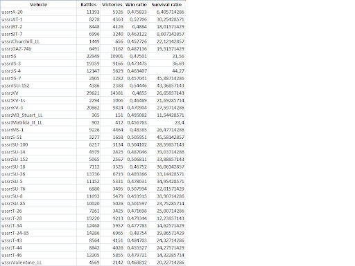Click Battles value 20862 for KV-3
Screen dimensions: 355x266
coord(93,108)
